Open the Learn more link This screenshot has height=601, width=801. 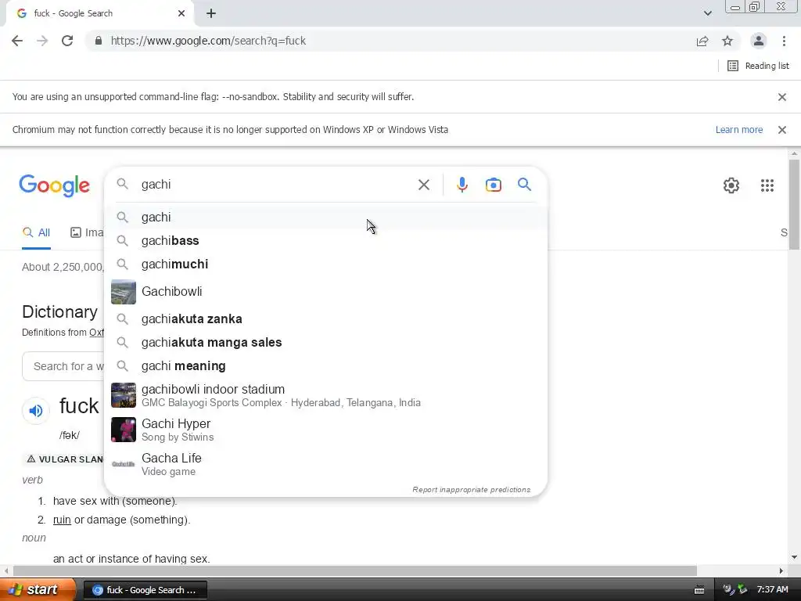tap(739, 130)
